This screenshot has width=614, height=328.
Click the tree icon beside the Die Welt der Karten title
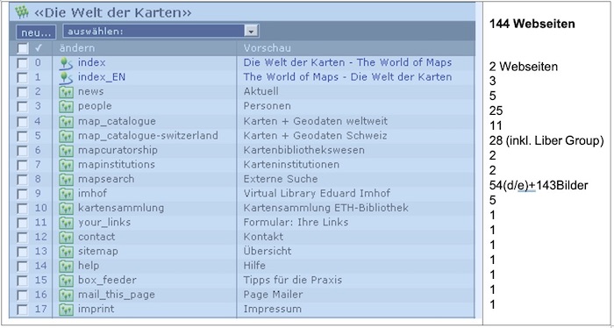coord(22,12)
